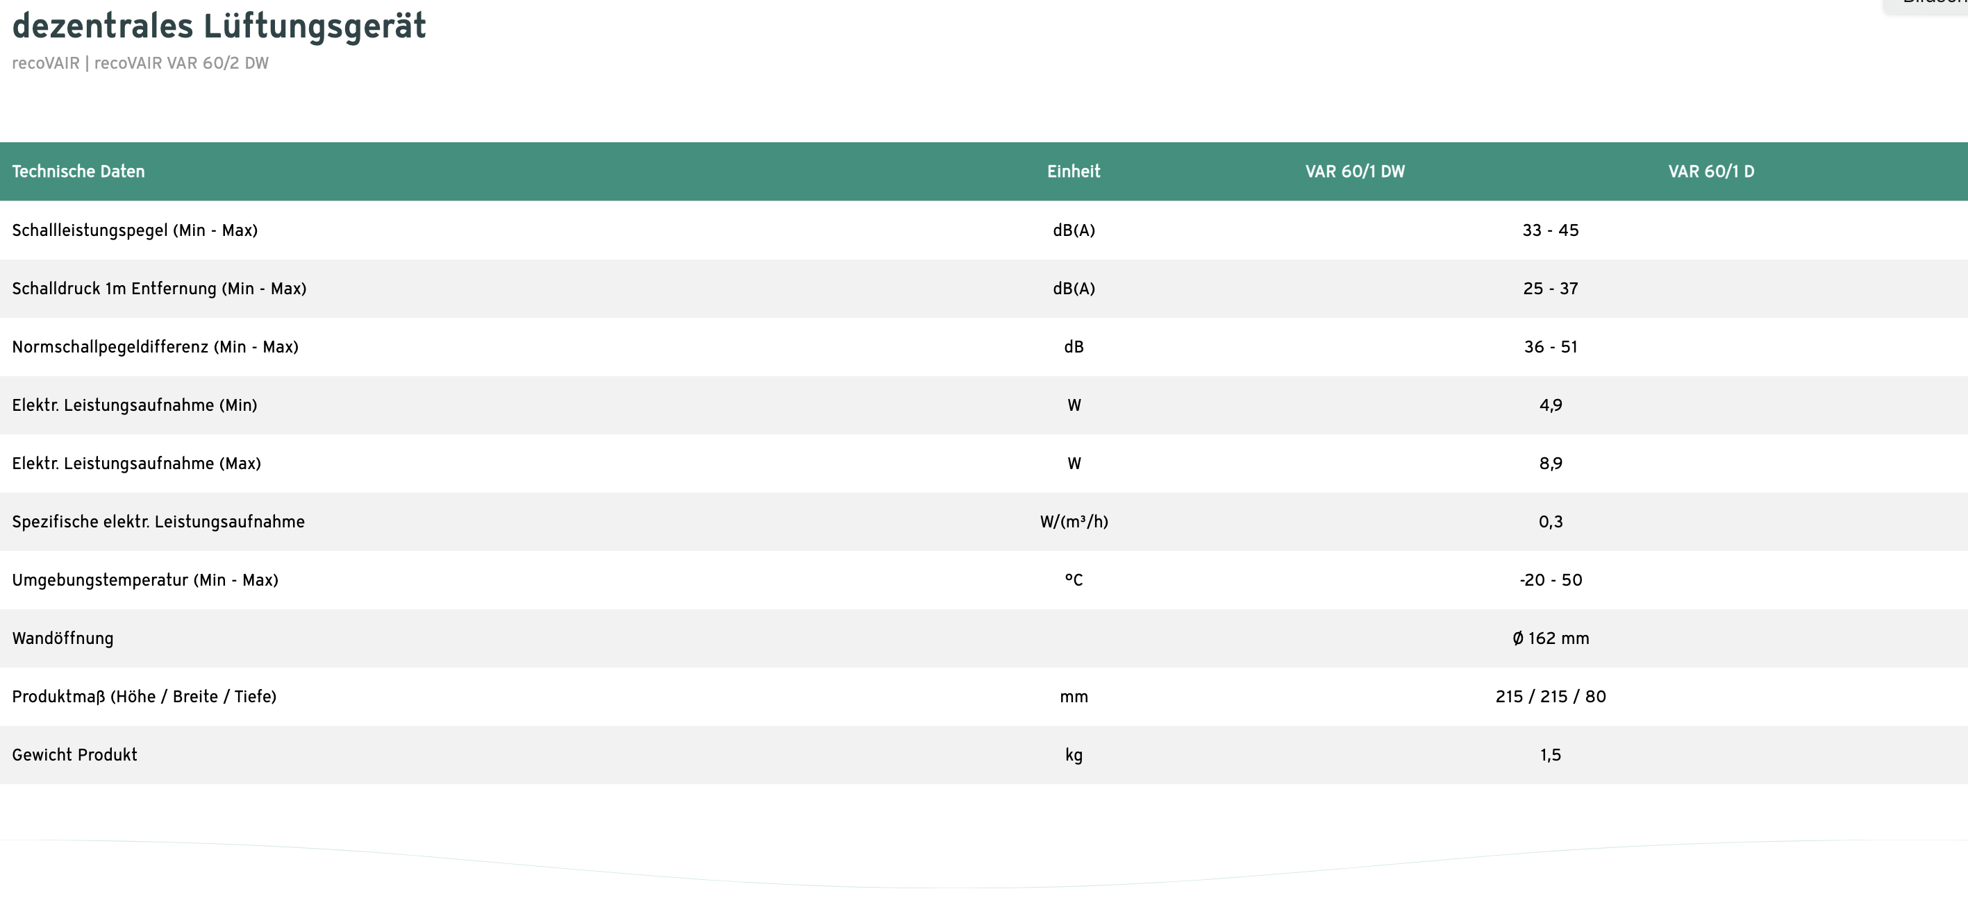Click the 'dezentrales Lüftungsgerät' heading
Viewport: 1968px width, 916px height.
click(219, 26)
